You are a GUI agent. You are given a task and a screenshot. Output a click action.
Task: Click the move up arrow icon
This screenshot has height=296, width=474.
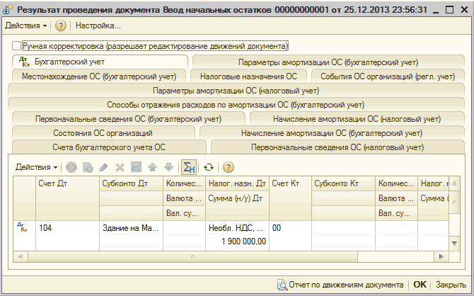point(152,167)
